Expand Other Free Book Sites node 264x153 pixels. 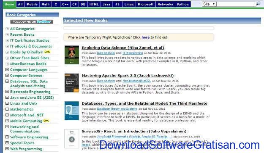7,58
